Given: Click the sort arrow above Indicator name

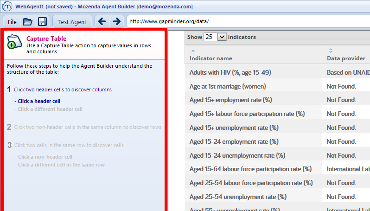Looking at the screenshot, I should (x=193, y=50).
